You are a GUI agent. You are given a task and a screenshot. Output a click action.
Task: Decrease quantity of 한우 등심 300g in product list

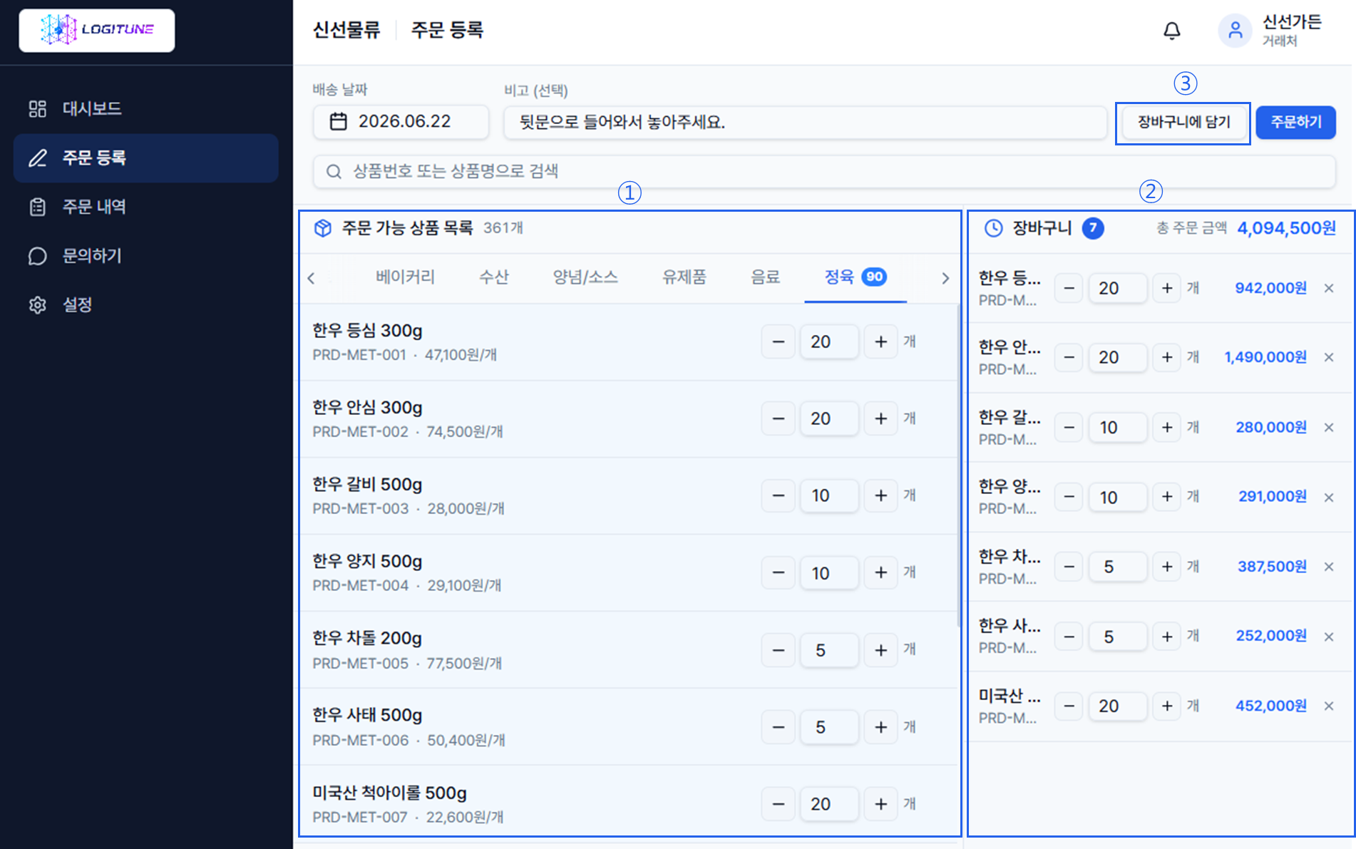tap(779, 342)
